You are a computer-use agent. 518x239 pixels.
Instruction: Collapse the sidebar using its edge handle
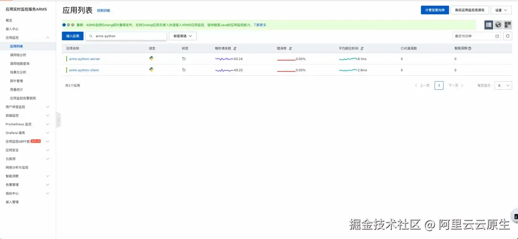(x=59, y=119)
